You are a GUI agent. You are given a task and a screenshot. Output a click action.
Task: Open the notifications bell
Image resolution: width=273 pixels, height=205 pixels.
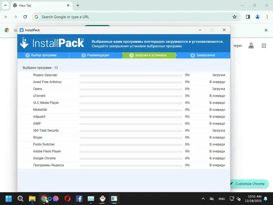tap(266, 199)
